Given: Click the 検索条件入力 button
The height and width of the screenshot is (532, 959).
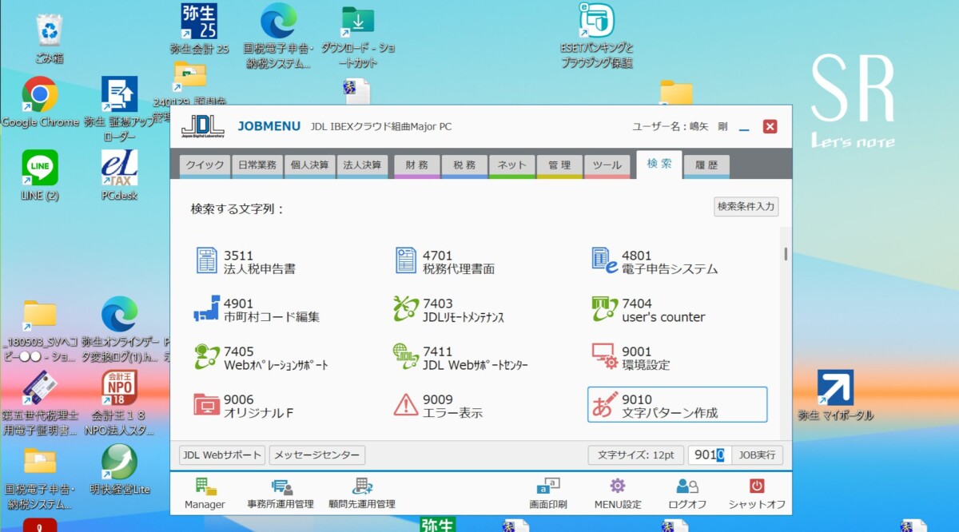Looking at the screenshot, I should [x=746, y=207].
